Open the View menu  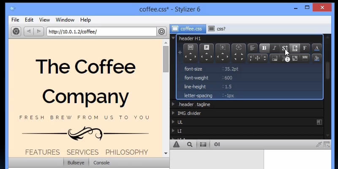coord(44,20)
